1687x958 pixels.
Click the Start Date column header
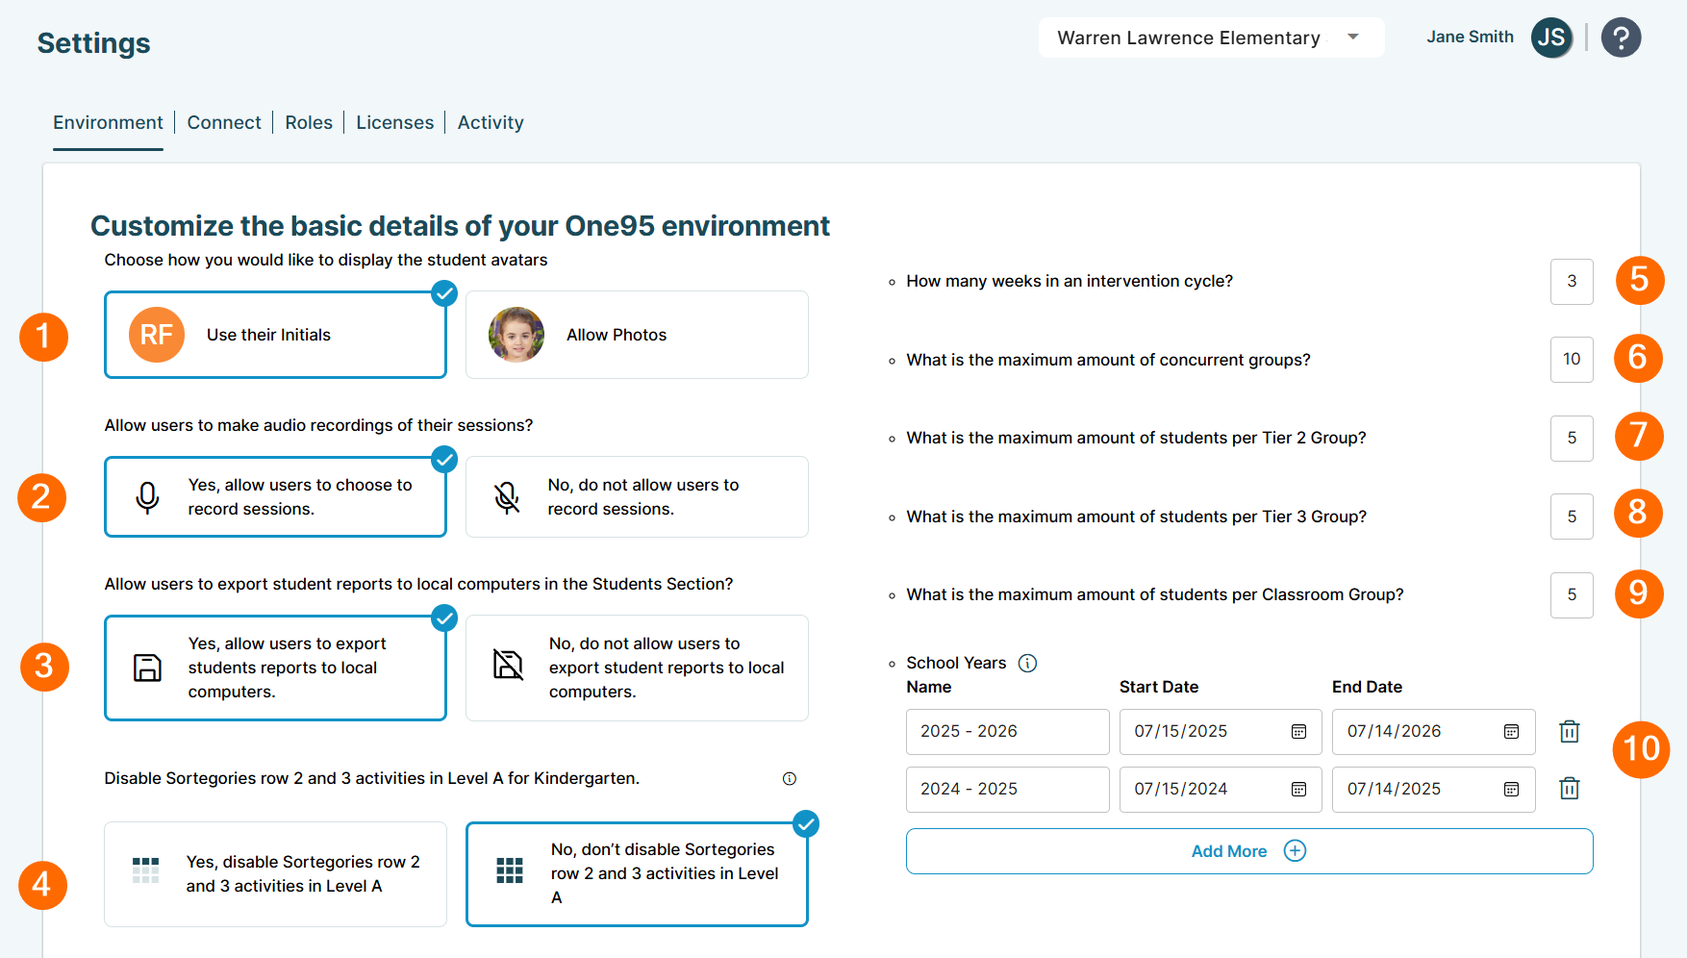[x=1159, y=687]
